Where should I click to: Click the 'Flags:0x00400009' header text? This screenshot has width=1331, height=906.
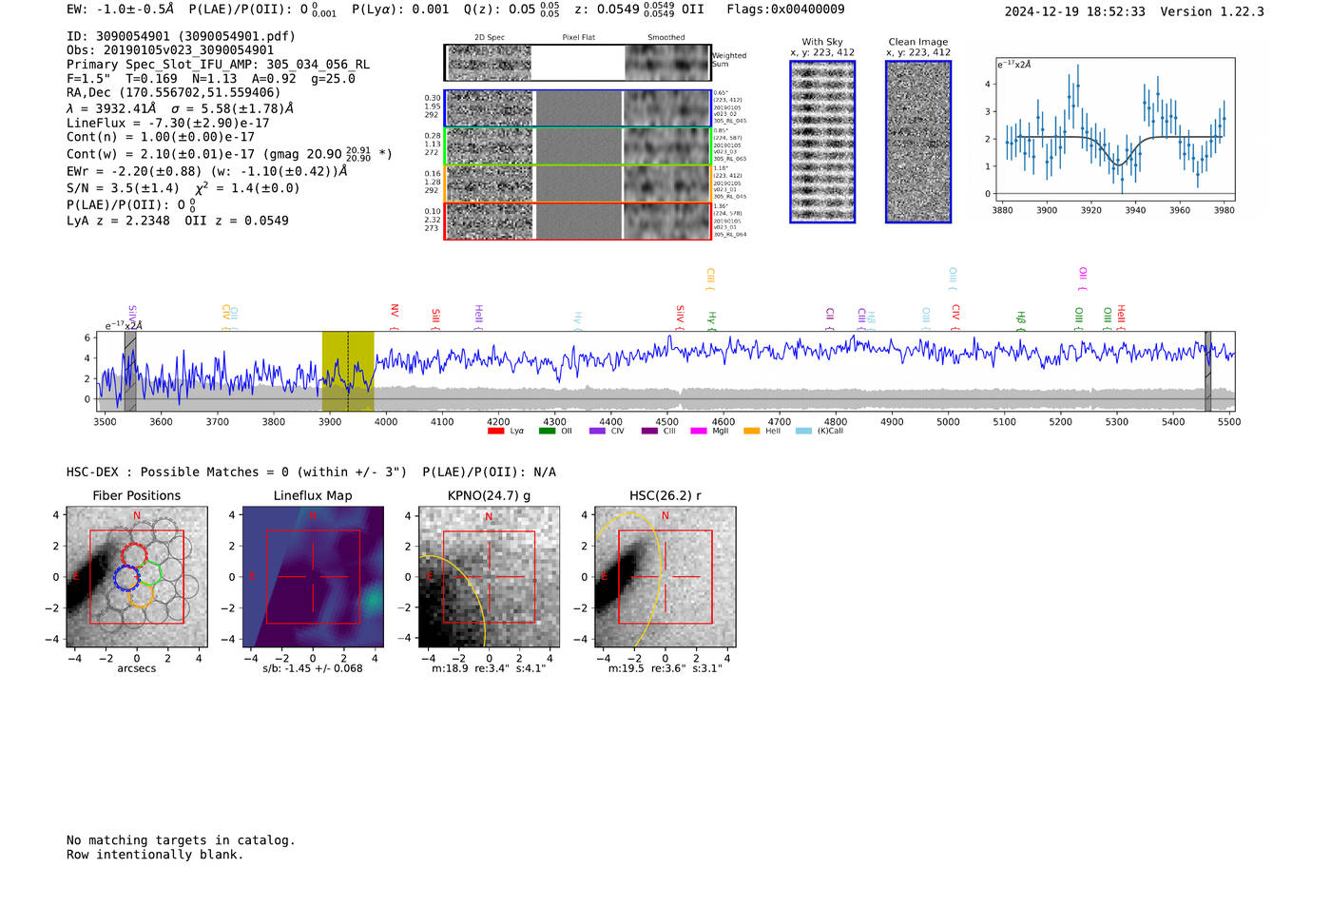(x=785, y=10)
